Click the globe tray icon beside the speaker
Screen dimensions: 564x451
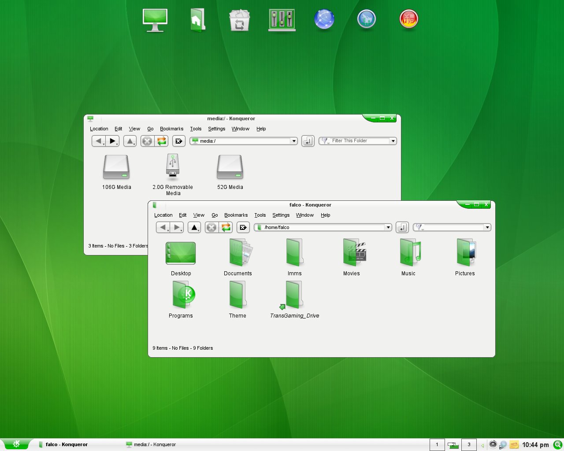503,444
